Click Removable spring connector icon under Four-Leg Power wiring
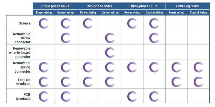This screenshot has width=215, height=107. click(x=176, y=67)
